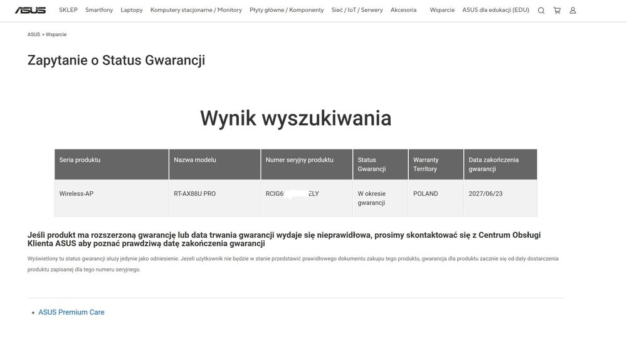Open the Smartfony menu
This screenshot has height=344, width=627.
point(99,10)
